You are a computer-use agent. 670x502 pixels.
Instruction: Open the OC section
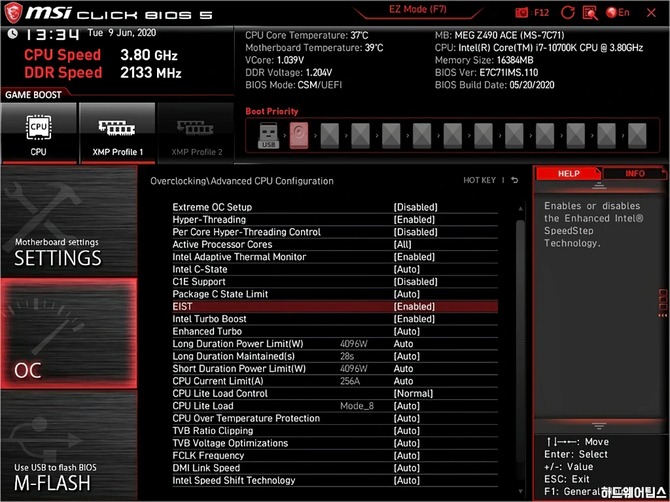click(x=69, y=334)
